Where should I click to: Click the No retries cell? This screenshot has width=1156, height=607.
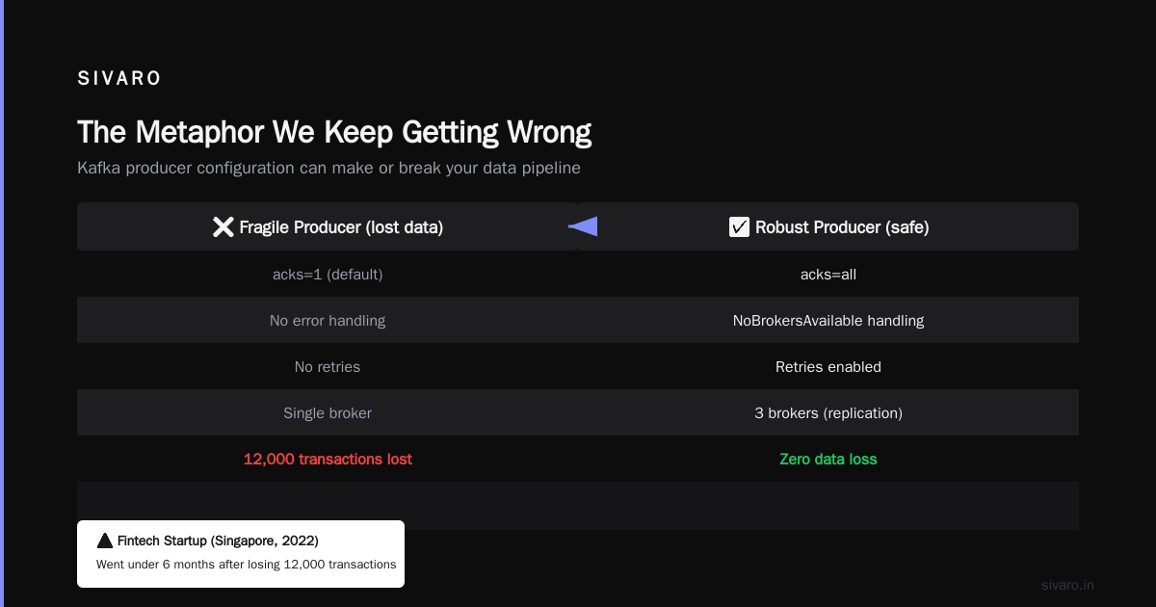[x=328, y=366]
